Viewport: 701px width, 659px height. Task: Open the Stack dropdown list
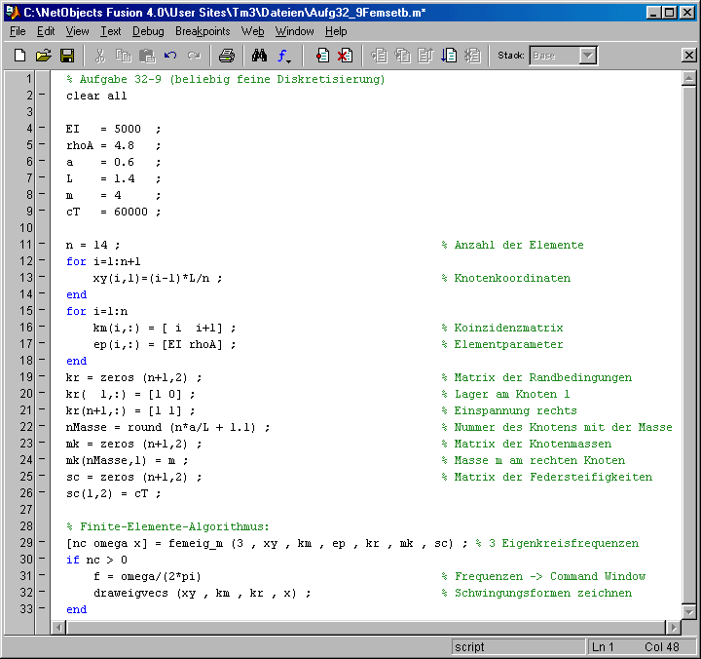pyautogui.click(x=587, y=56)
